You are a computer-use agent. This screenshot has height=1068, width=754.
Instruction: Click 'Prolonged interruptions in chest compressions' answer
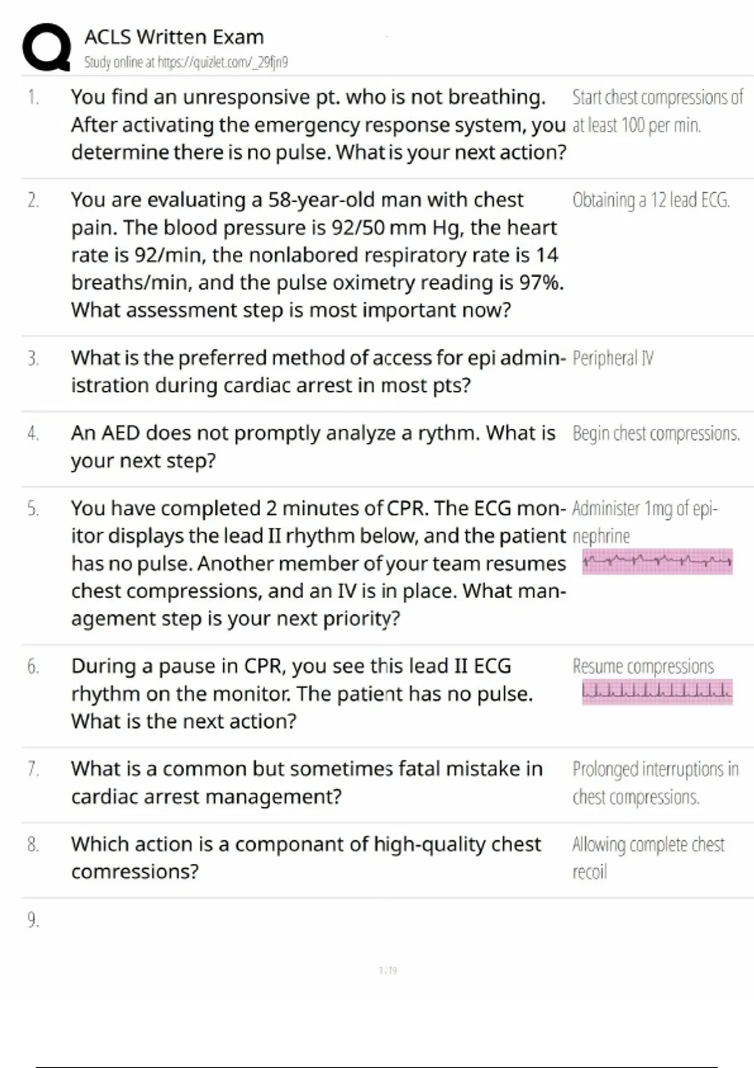(x=655, y=783)
